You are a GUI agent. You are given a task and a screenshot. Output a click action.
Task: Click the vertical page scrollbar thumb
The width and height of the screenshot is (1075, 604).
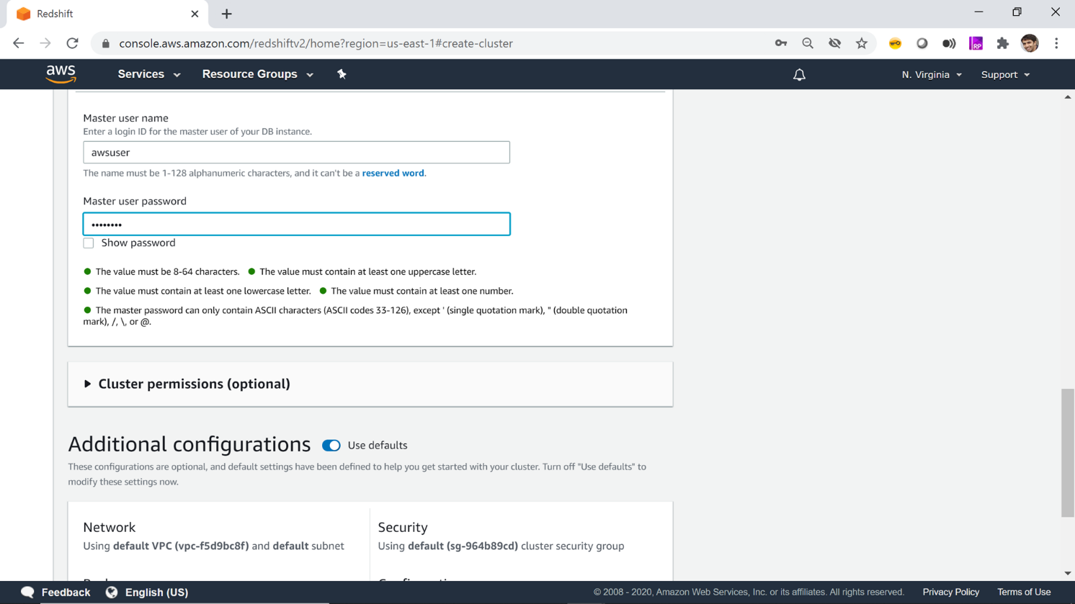tap(1067, 452)
